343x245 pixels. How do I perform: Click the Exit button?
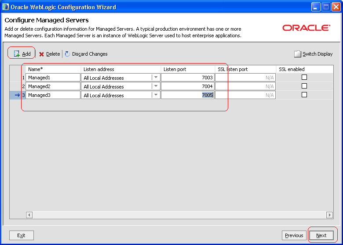(22, 235)
